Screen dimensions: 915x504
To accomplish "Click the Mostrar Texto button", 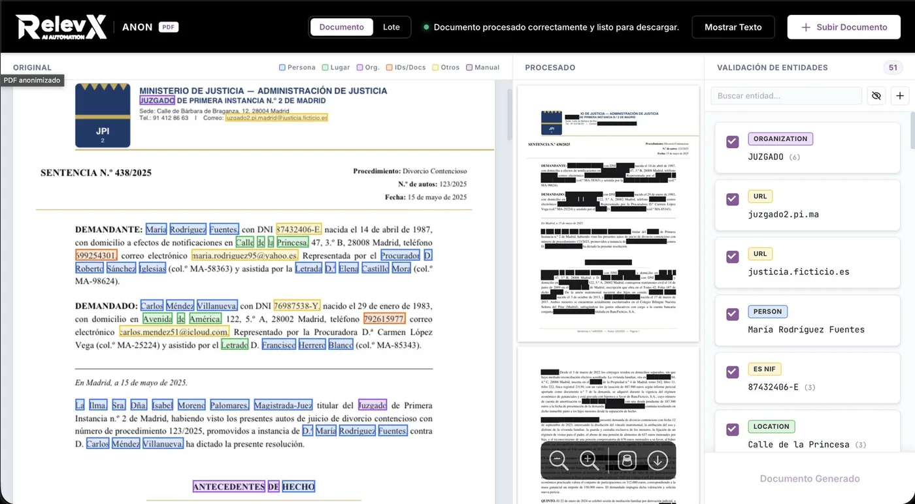I will [733, 27].
